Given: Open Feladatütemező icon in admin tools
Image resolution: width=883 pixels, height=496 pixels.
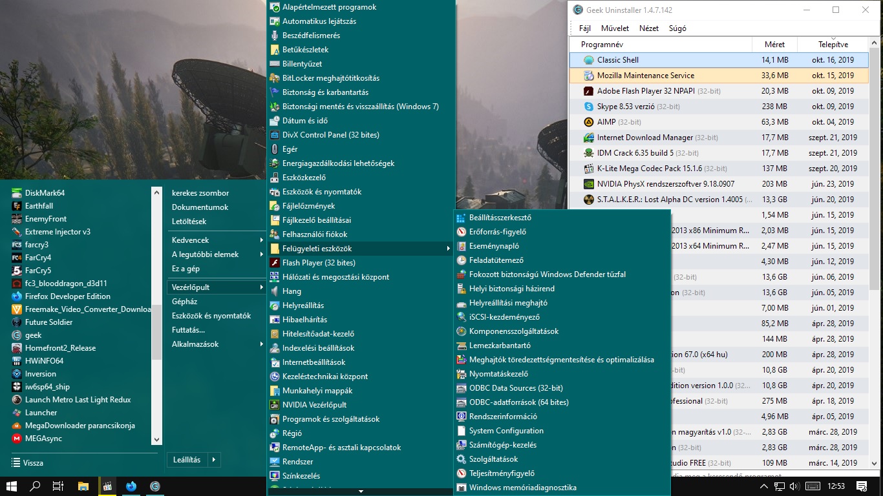Looking at the screenshot, I should 461,260.
